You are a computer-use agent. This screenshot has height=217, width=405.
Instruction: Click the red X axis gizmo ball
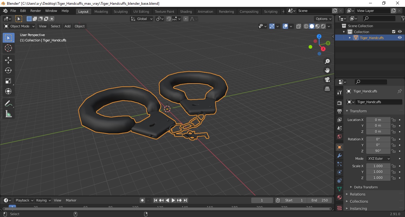pyautogui.click(x=323, y=49)
